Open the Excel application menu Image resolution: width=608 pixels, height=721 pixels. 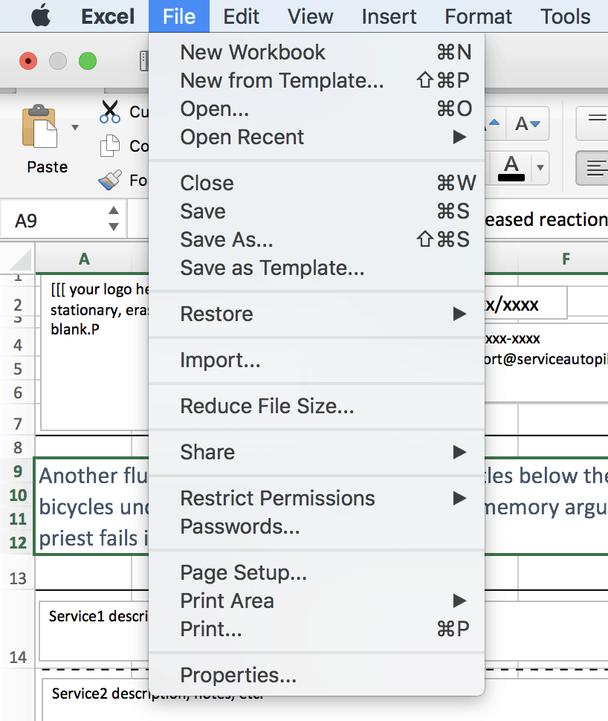pyautogui.click(x=108, y=16)
